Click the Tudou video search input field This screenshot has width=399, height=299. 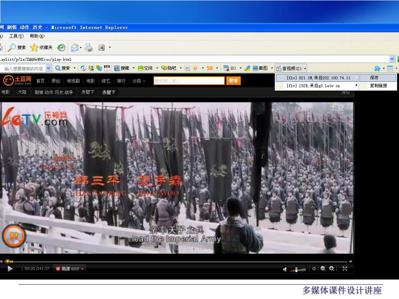coord(189,81)
